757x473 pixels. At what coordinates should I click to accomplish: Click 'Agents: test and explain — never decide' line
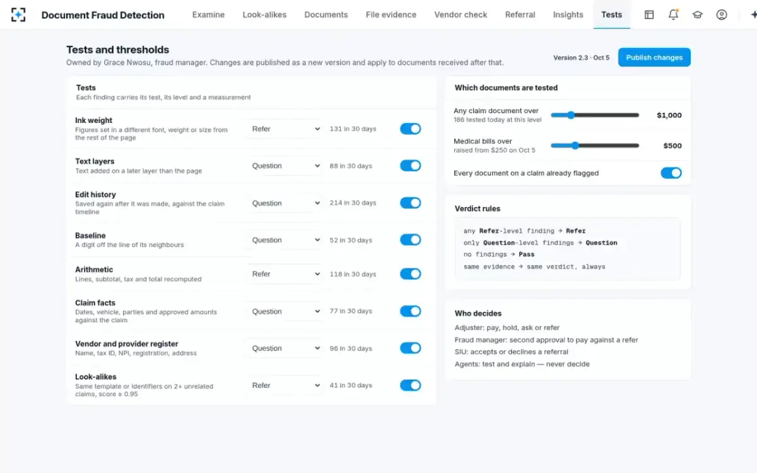[x=522, y=364]
